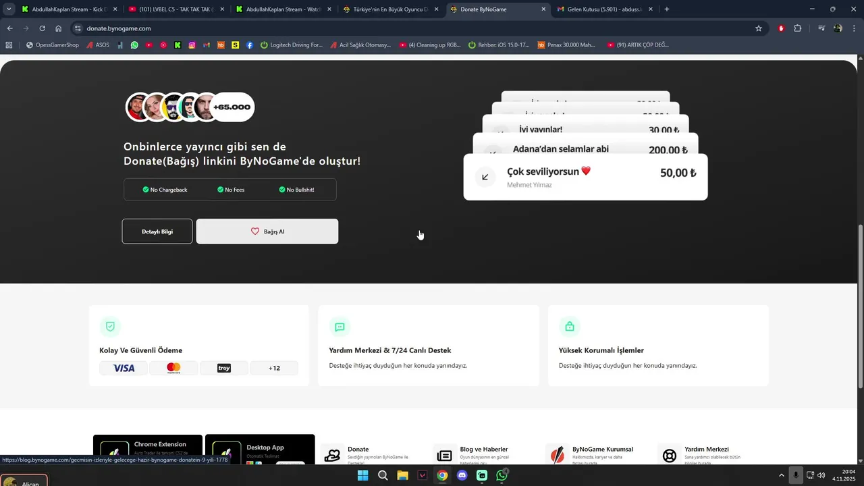Viewport: 864px width, 486px height.
Task: Open the OpessGamerShop bookmark
Action: [x=53, y=45]
